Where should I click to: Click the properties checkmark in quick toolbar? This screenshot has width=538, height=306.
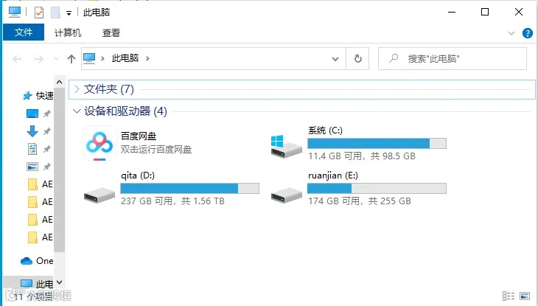click(39, 13)
